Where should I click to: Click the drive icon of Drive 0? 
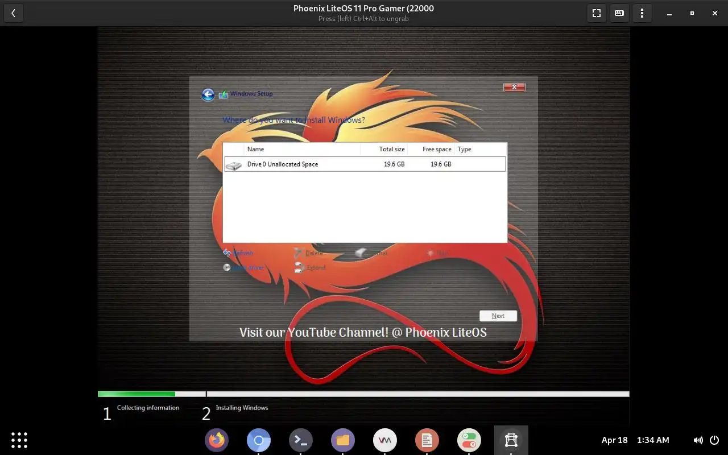coord(233,166)
